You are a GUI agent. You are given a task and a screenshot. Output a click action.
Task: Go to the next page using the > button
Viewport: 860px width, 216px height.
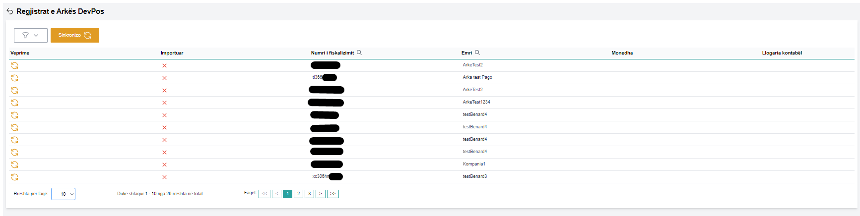pos(321,194)
